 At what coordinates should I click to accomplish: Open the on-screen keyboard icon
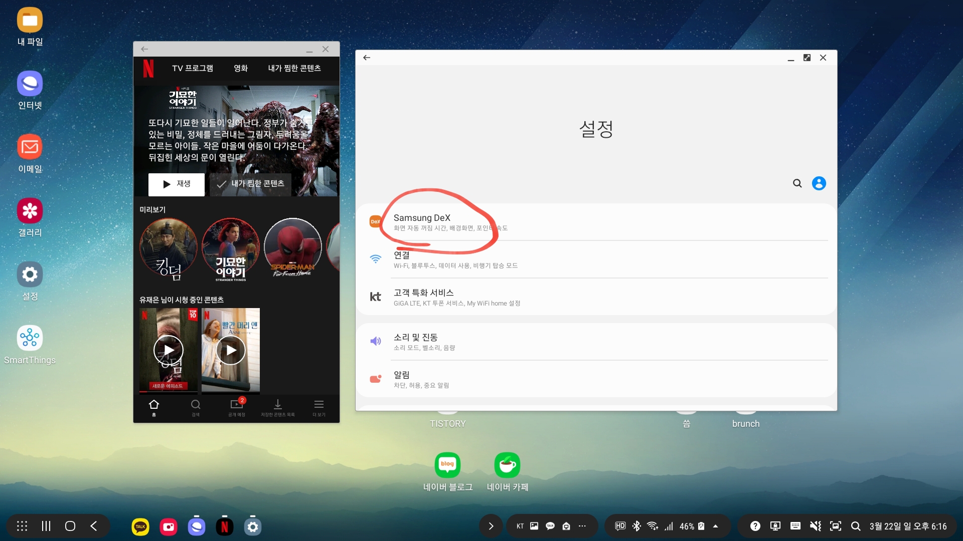point(795,526)
